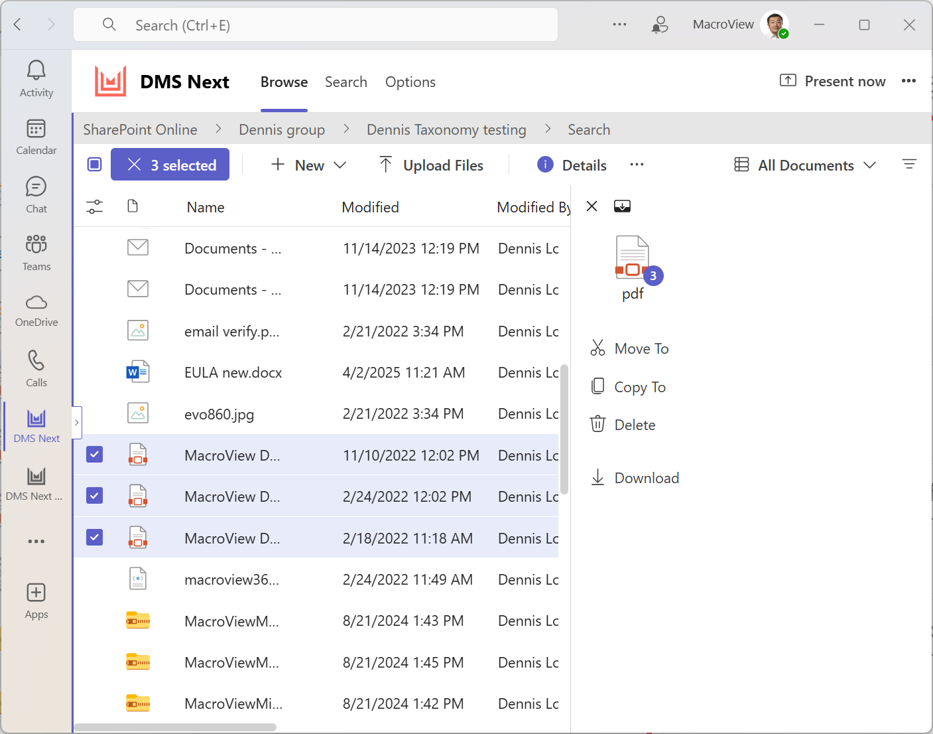Show more apps via sidebar ellipsis

(36, 542)
